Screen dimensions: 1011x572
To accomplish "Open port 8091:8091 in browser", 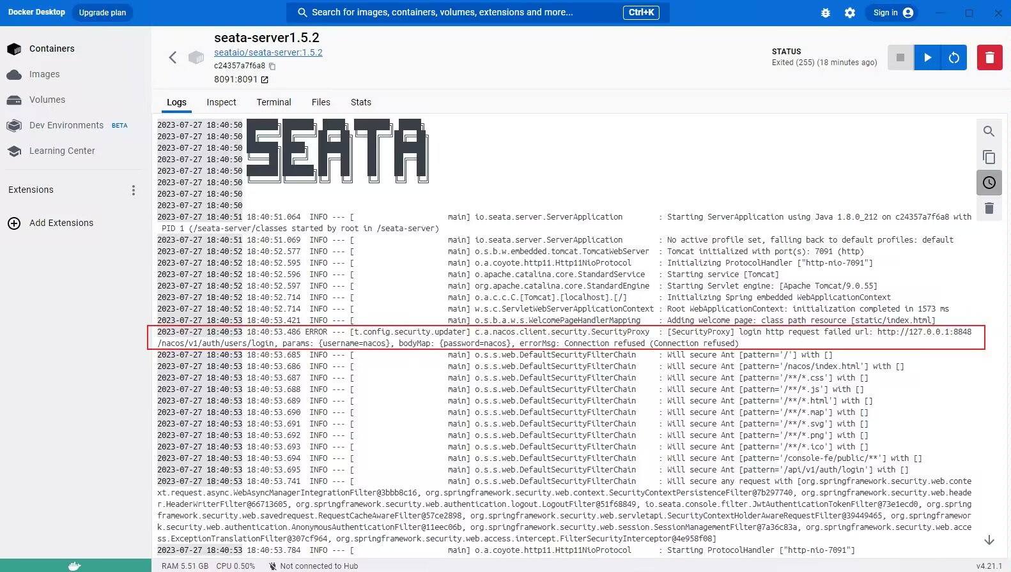I will click(265, 80).
